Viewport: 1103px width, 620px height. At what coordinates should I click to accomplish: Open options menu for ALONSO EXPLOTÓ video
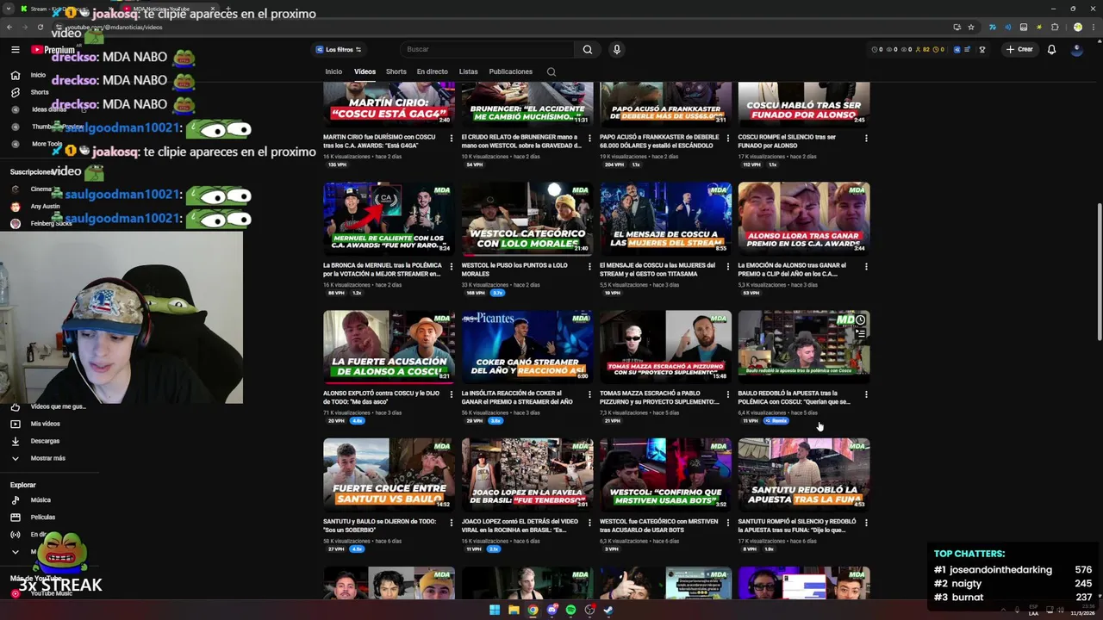451,394
